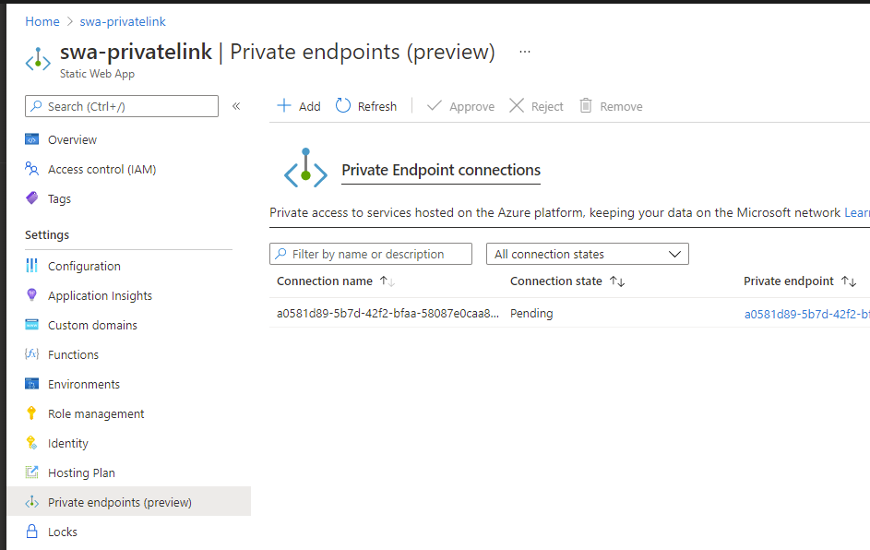
Task: Click the Role management key icon
Action: click(32, 414)
